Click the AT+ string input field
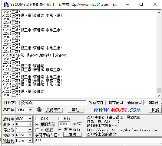Viewport: 162px width, 146px height. coord(98,140)
